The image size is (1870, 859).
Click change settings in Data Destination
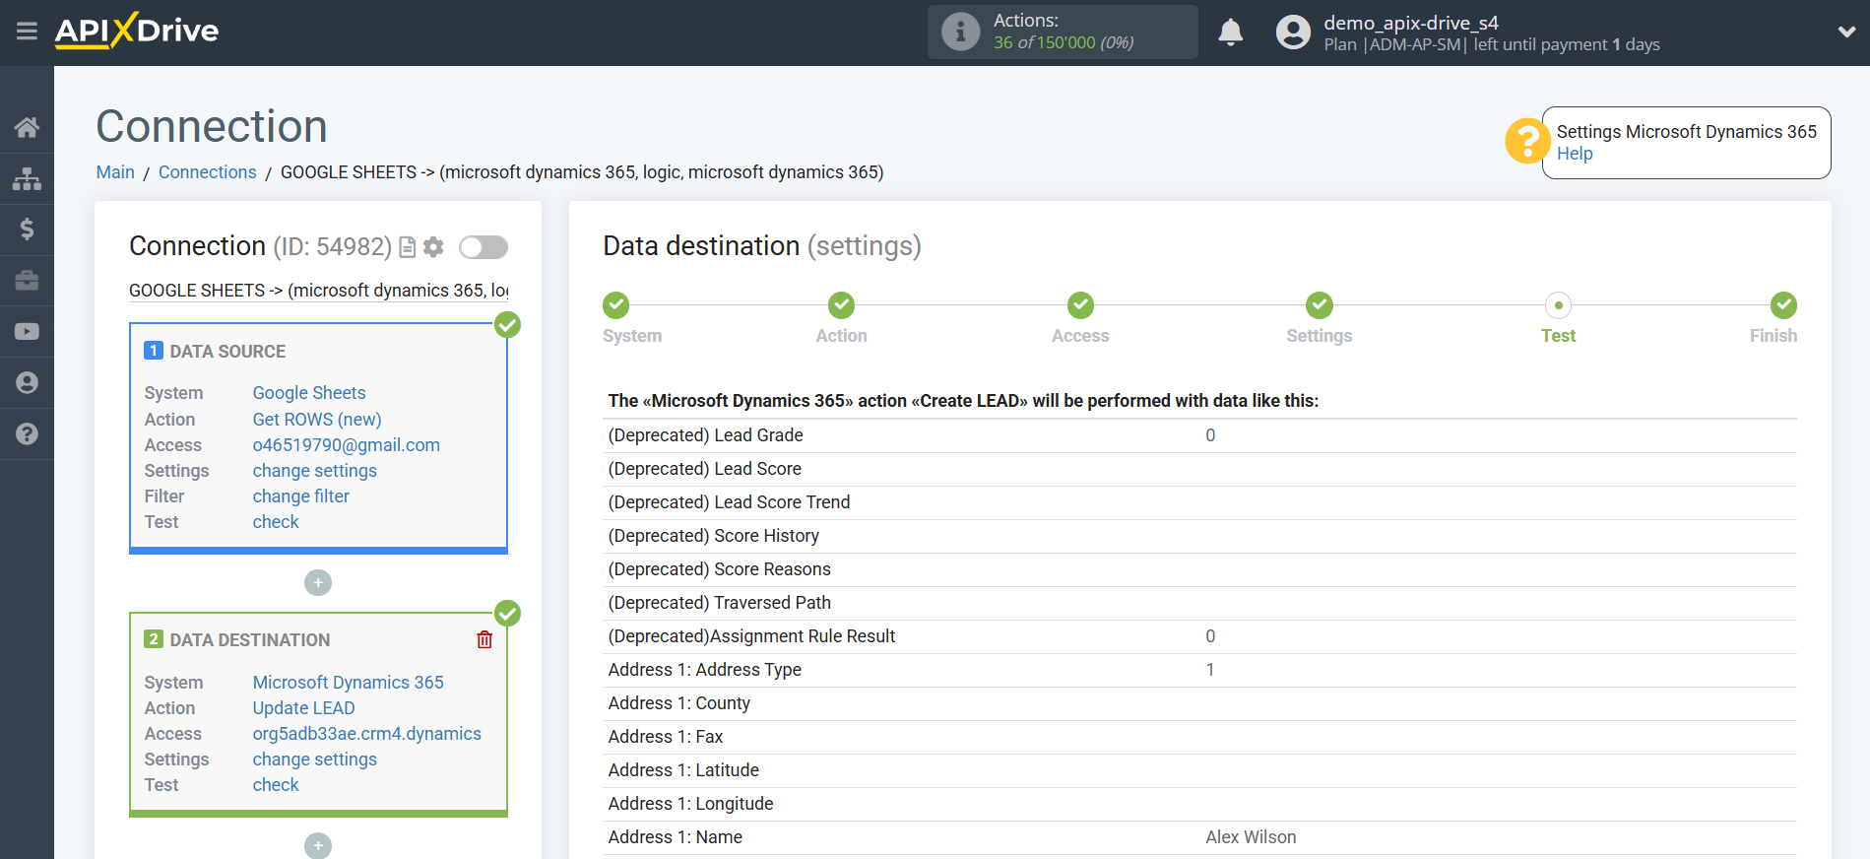pyautogui.click(x=315, y=760)
